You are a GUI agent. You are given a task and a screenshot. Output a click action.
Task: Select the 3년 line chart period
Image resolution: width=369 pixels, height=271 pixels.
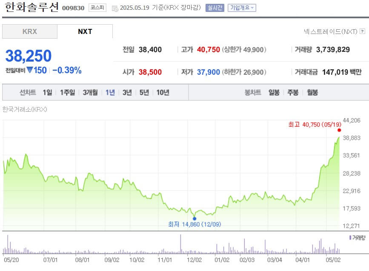click(x=127, y=92)
